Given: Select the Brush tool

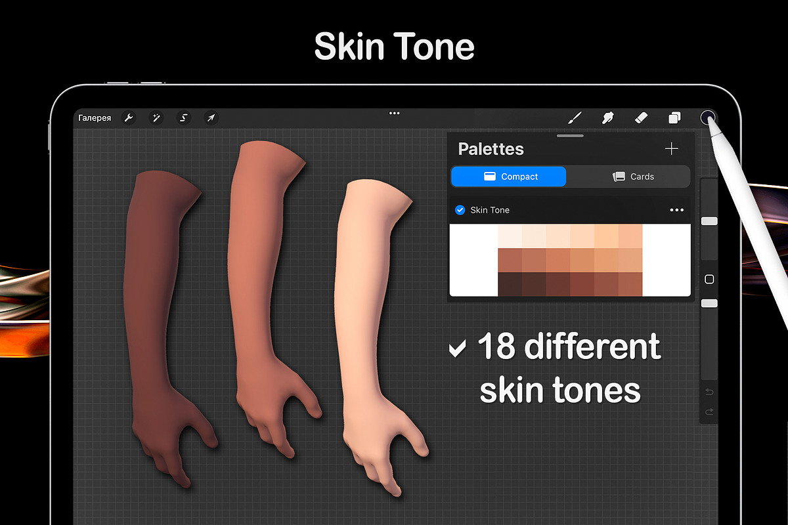Looking at the screenshot, I should click(x=575, y=118).
